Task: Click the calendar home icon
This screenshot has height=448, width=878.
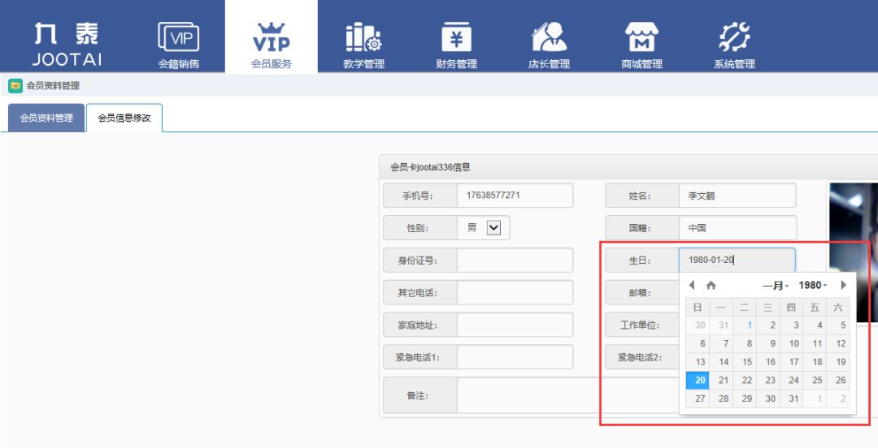Action: [x=711, y=285]
